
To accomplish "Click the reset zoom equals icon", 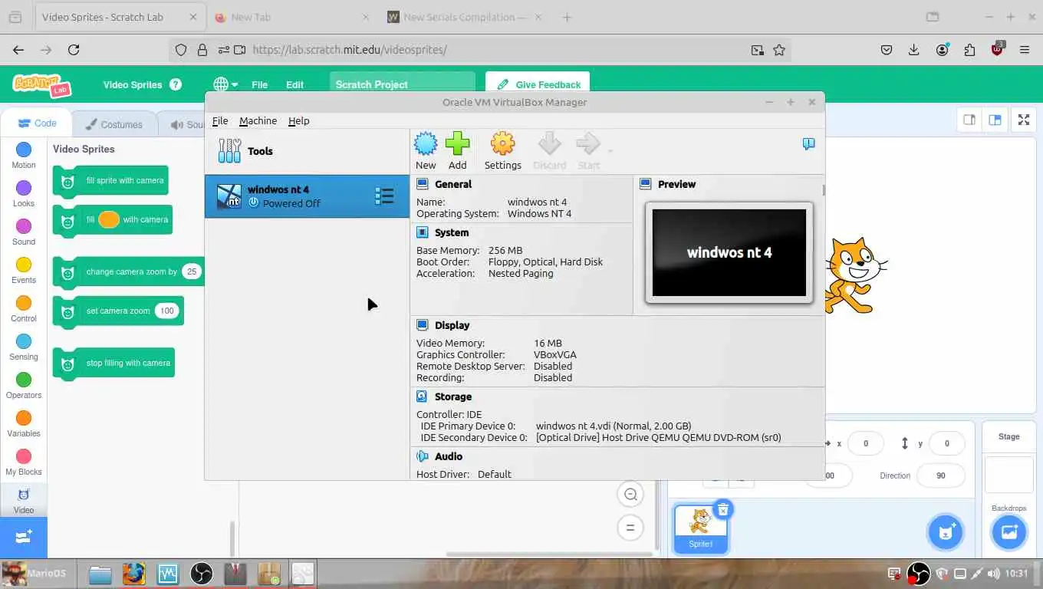I will [x=630, y=528].
